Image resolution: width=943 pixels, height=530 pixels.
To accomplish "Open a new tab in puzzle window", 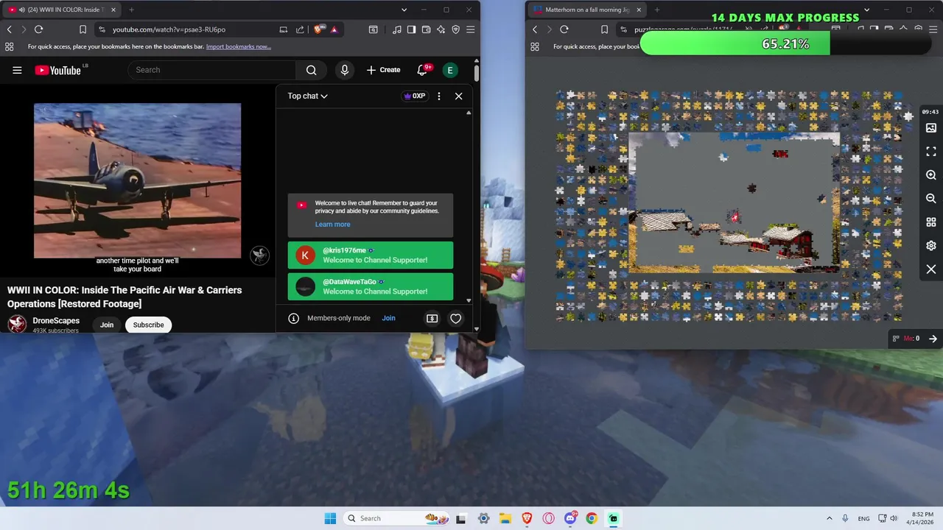I will [x=656, y=10].
